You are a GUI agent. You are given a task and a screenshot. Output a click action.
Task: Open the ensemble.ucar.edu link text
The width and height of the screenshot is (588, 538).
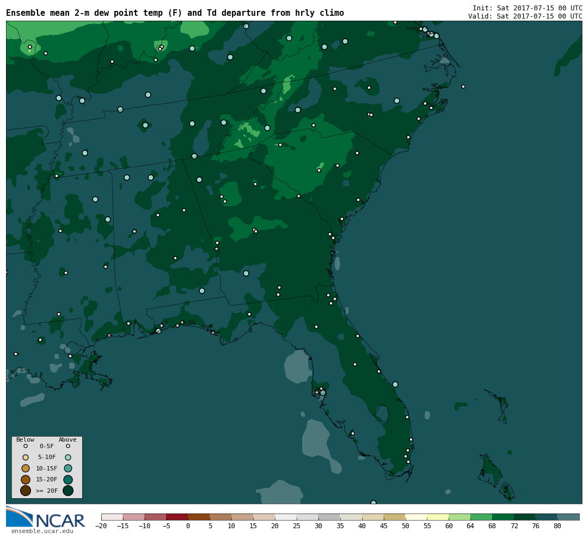(x=42, y=531)
